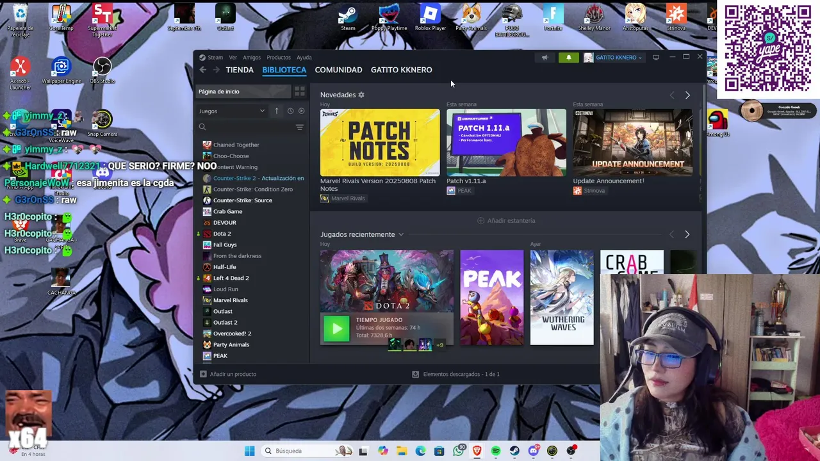Viewport: 820px width, 461px height.
Task: Switch library to grid collections view
Action: click(299, 92)
